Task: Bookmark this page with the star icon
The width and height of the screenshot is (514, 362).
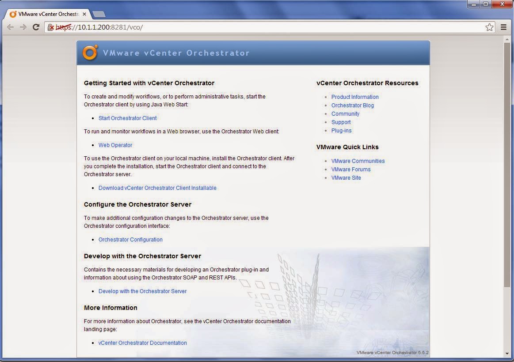Action: tap(489, 27)
